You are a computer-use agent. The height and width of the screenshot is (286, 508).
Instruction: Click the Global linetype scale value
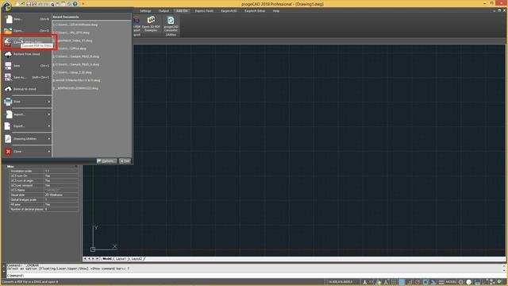coord(61,199)
